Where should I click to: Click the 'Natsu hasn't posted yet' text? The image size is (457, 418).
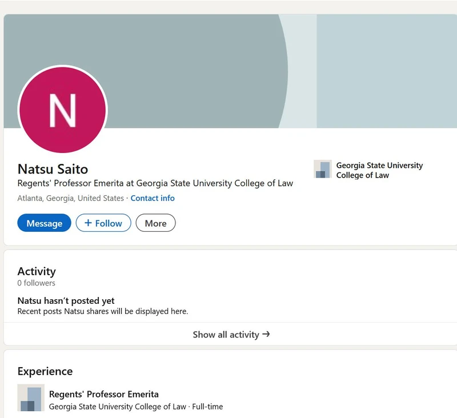(x=66, y=300)
